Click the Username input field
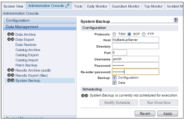Viewport: 185px width, 120px height. 135,59
